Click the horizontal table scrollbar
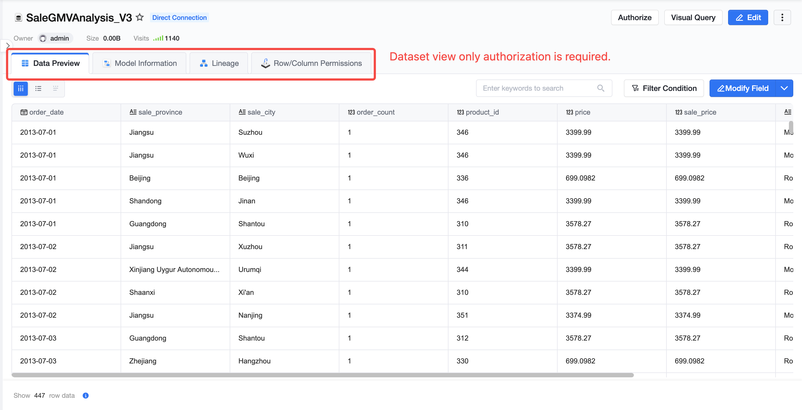 pos(322,375)
